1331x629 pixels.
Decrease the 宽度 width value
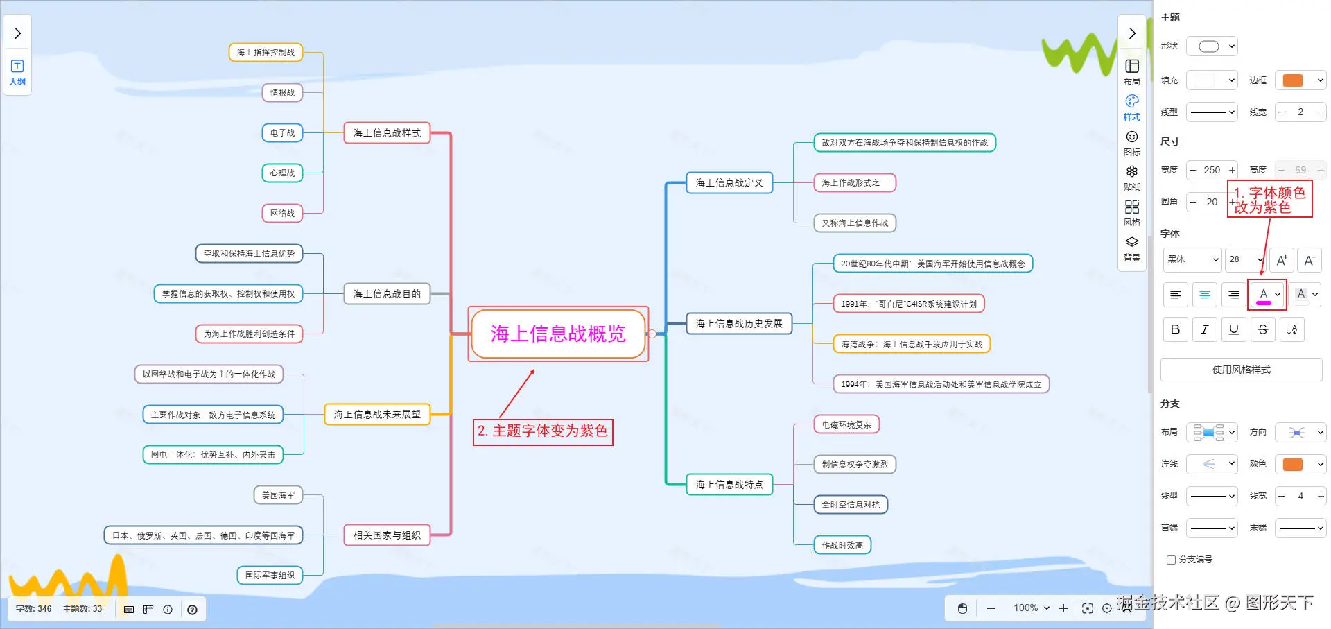pos(1193,170)
